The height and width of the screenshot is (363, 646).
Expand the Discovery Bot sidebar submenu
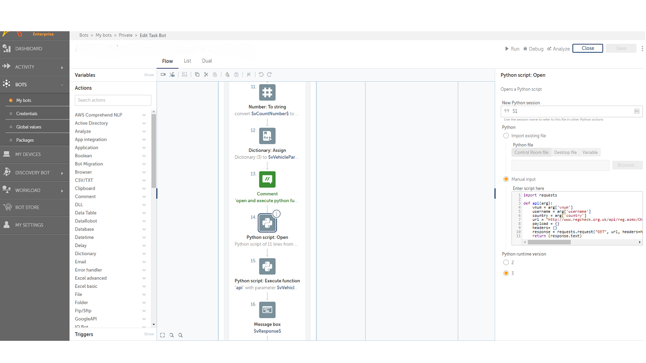pyautogui.click(x=62, y=173)
